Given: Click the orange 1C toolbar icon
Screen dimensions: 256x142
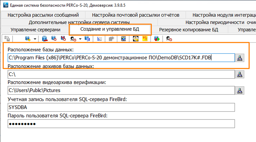Looking at the screenshot, I should (145, 39).
